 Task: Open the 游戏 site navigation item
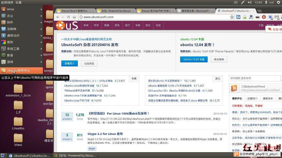tap(117, 25)
